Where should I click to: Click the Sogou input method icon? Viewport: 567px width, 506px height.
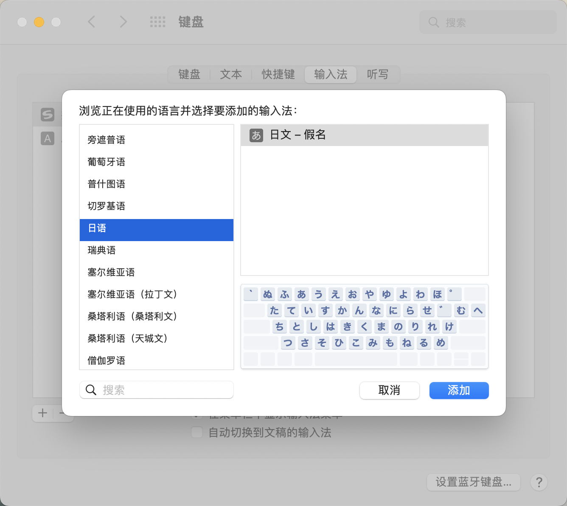point(48,114)
